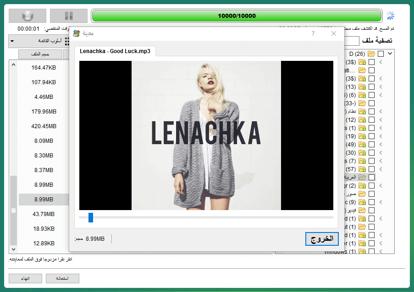
Task: Click the playback position slider handle
Action: click(x=91, y=217)
